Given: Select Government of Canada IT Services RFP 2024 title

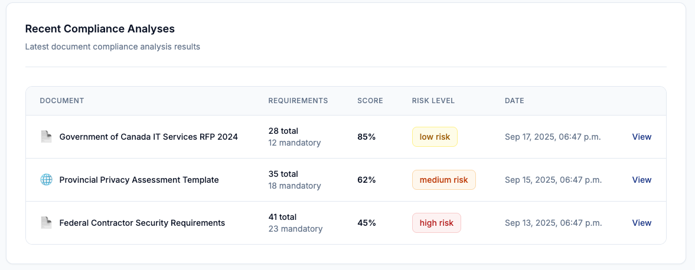Looking at the screenshot, I should pyautogui.click(x=148, y=137).
